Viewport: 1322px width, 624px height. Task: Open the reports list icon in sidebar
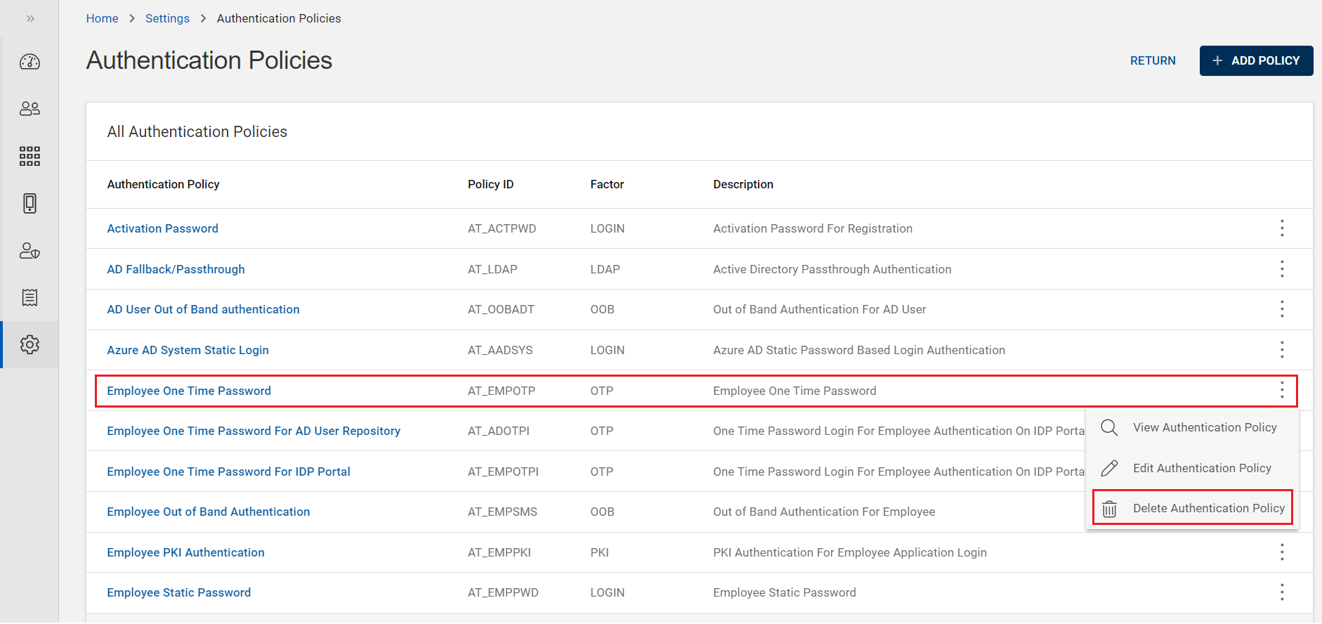pos(30,297)
